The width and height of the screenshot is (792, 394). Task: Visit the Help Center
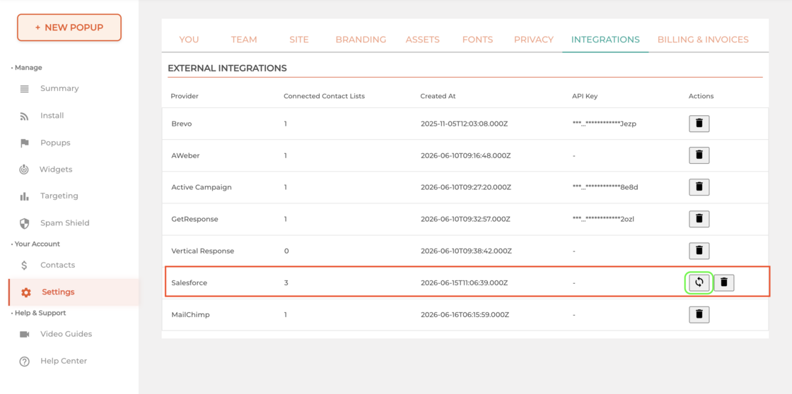[64, 362]
